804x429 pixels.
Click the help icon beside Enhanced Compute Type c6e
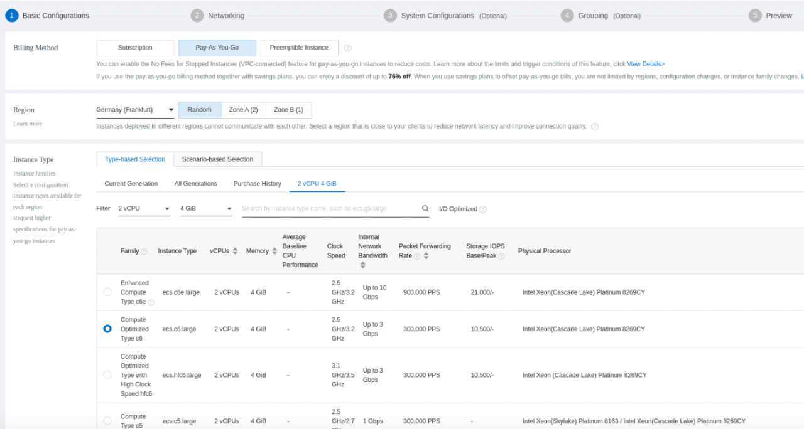click(x=151, y=302)
